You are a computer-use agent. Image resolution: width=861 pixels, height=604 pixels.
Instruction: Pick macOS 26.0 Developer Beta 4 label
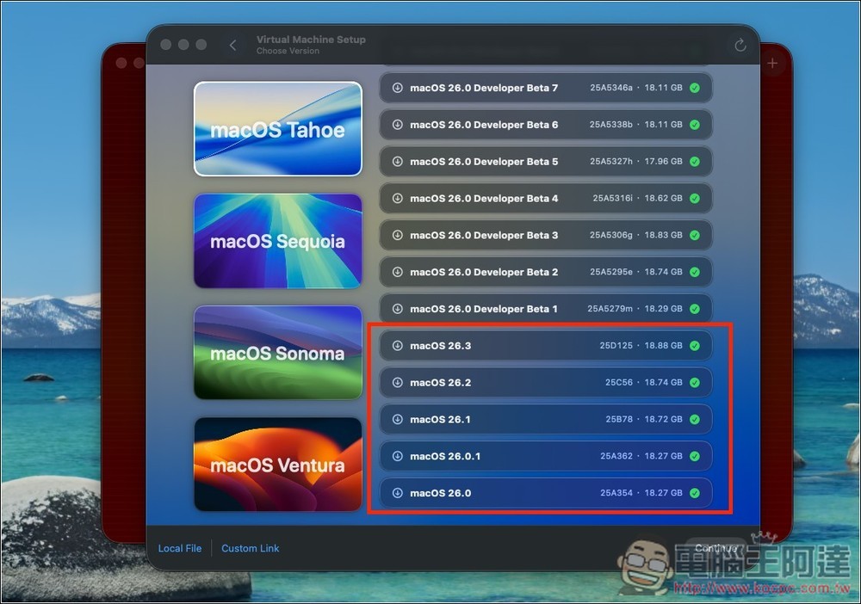pyautogui.click(x=484, y=198)
